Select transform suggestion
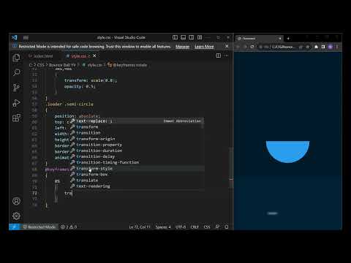Screen dimensions: 351x263 tap(137, 127)
